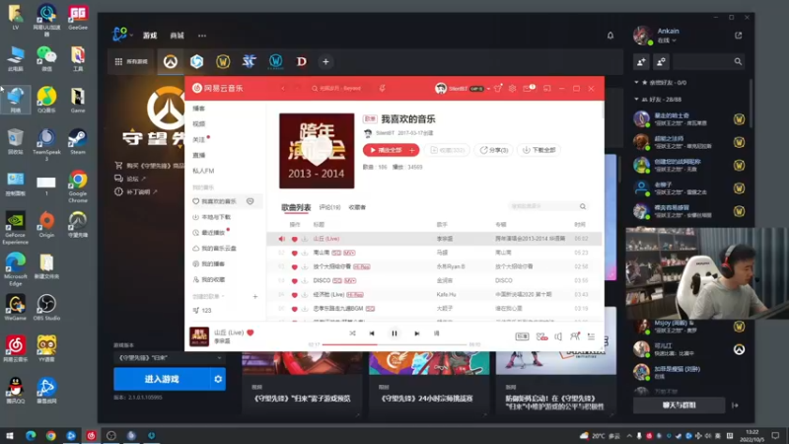
Task: Unlike DISCO via its red heart
Action: (x=294, y=281)
